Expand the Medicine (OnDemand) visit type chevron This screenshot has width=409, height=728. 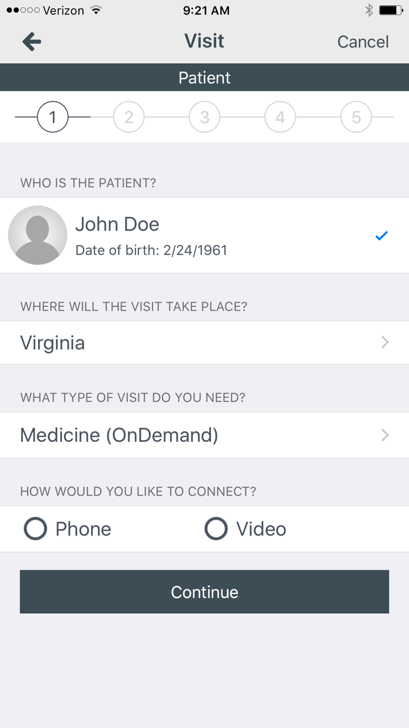[384, 435]
